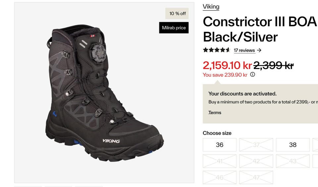
Task: Click the Milrab price label
Action: coord(174,28)
